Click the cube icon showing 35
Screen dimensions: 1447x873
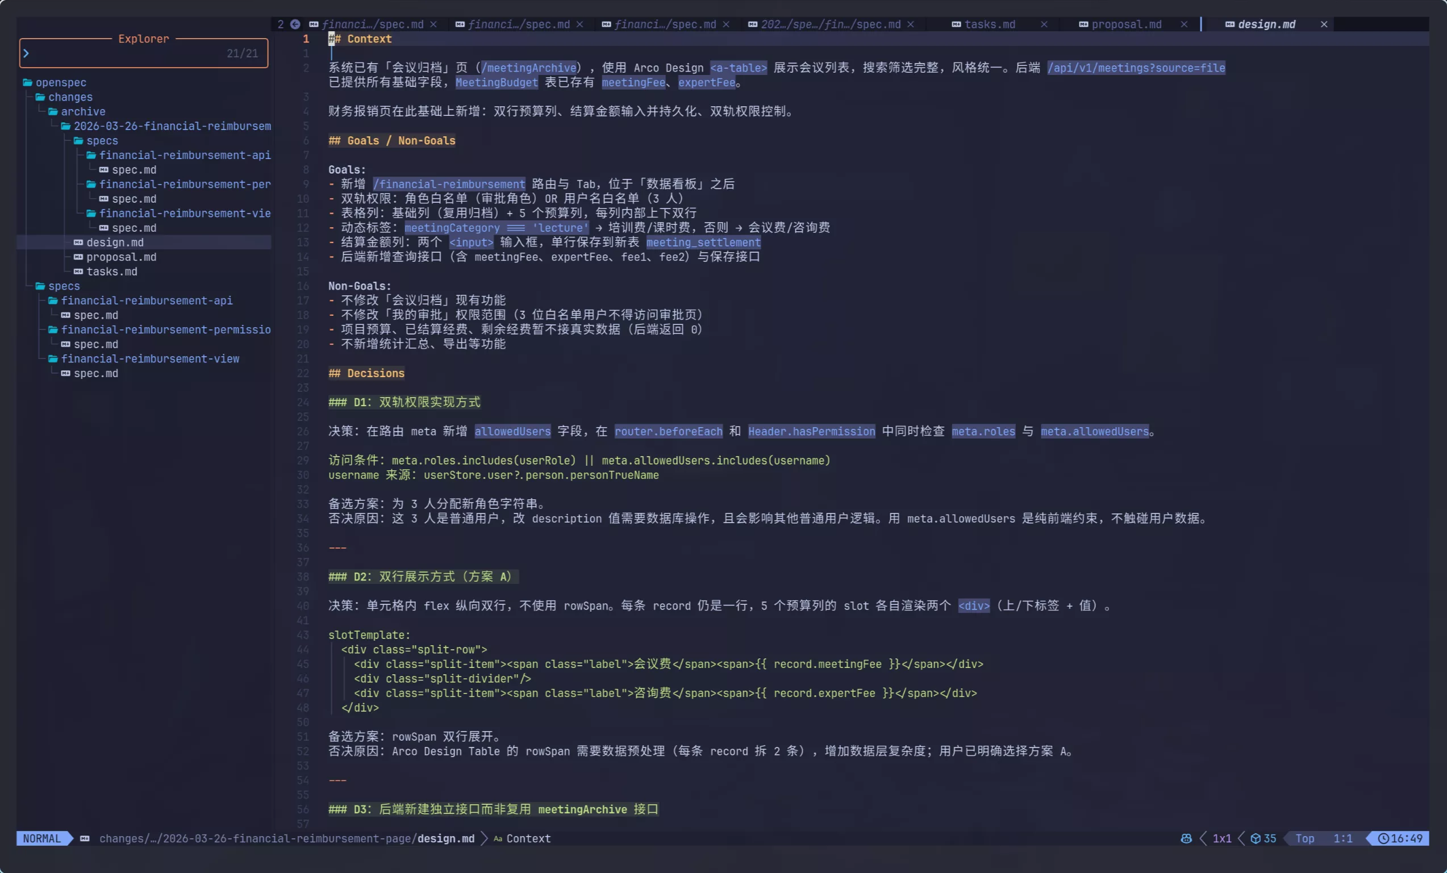tap(1255, 838)
